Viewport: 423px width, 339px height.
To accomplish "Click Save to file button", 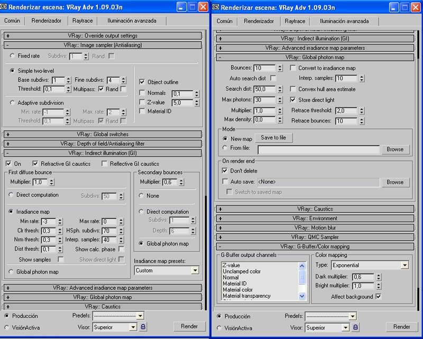I will pos(273,138).
